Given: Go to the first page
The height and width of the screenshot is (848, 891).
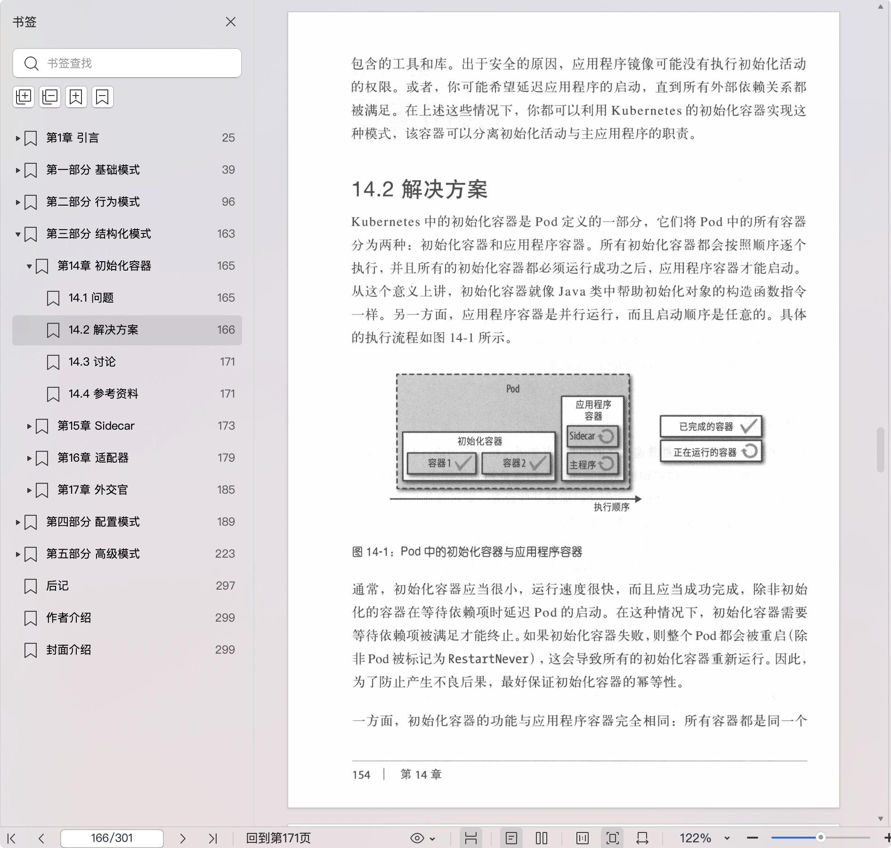Looking at the screenshot, I should pyautogui.click(x=12, y=838).
